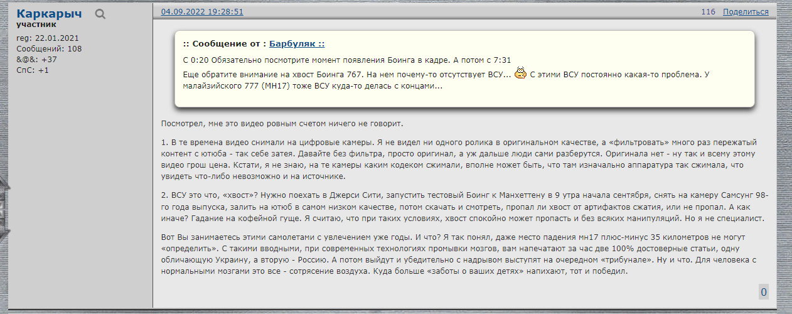Search posts by Каркарыч using magnifier icon
Screen dimensions: 792x314
click(x=100, y=14)
